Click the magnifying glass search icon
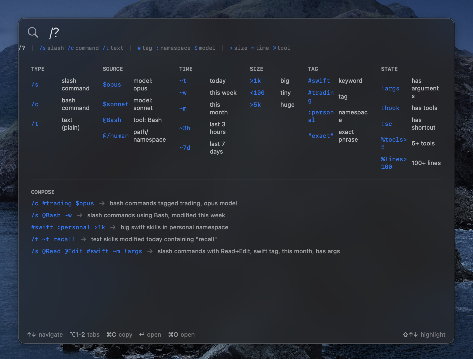473x359 pixels. click(33, 32)
